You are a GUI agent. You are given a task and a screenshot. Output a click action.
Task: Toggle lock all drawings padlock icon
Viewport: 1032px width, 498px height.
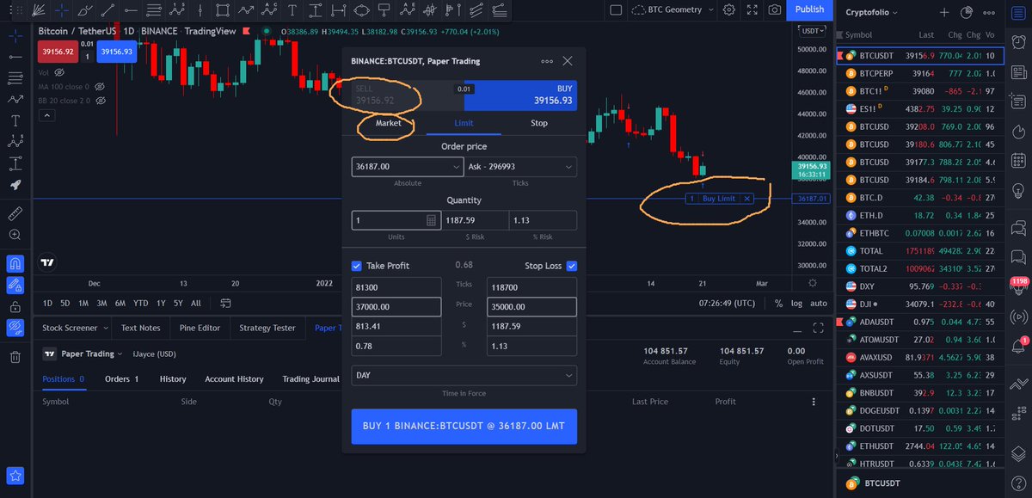pyautogui.click(x=15, y=305)
